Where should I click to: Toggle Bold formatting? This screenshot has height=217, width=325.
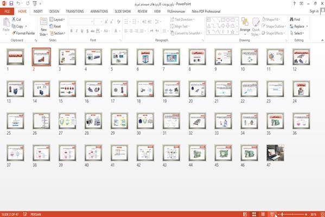71,31
